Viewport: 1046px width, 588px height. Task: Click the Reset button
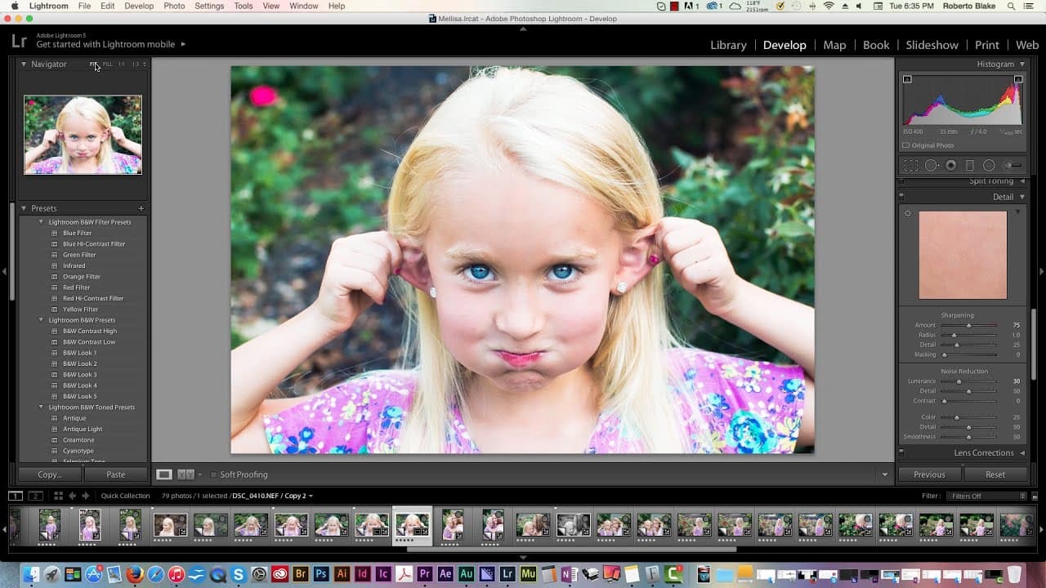[995, 474]
